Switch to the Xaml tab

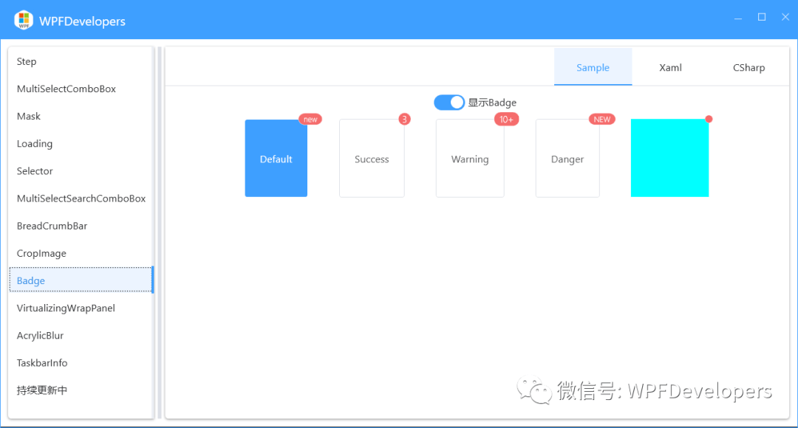pyautogui.click(x=669, y=67)
